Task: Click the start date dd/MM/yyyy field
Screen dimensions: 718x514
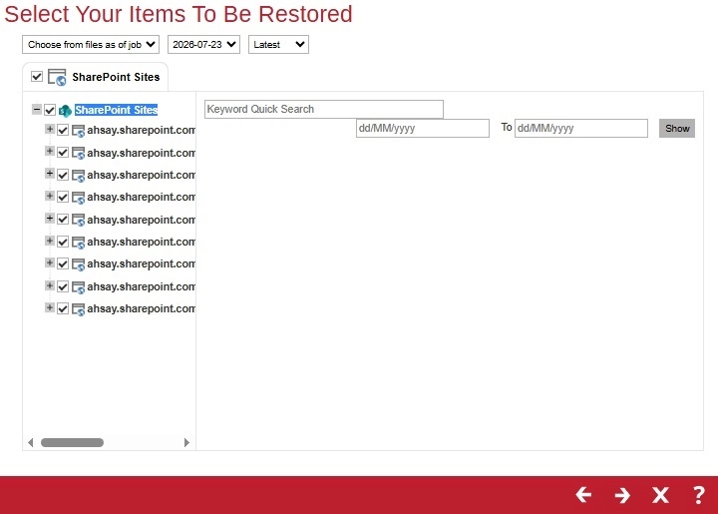Action: pyautogui.click(x=423, y=129)
